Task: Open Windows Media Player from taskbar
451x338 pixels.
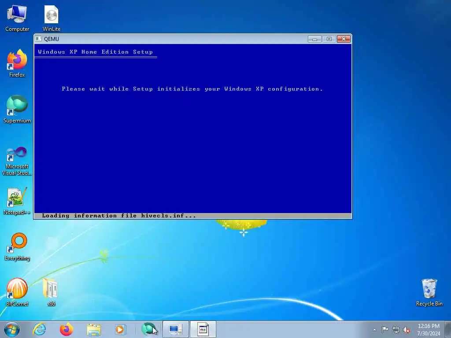Action: (x=120, y=329)
